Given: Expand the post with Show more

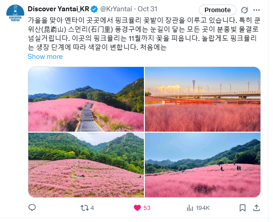Looking at the screenshot, I should point(45,57).
